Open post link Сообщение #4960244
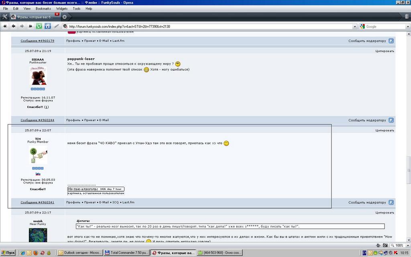Image resolution: width=411 pixels, height=257 pixels. [37, 120]
